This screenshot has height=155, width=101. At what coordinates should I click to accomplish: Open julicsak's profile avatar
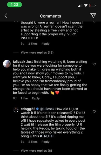tap(7, 64)
